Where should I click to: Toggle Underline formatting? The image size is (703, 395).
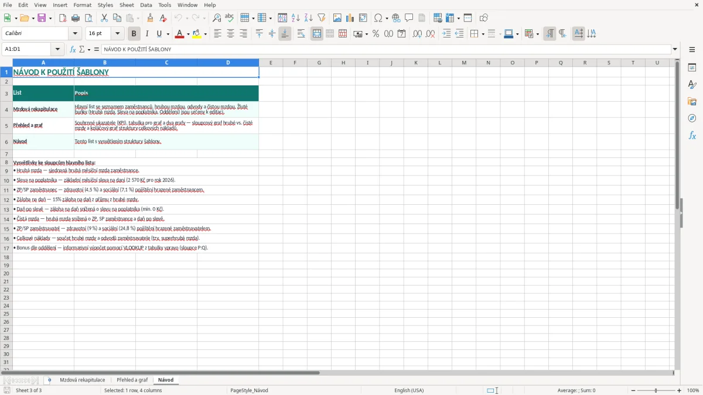(x=159, y=34)
